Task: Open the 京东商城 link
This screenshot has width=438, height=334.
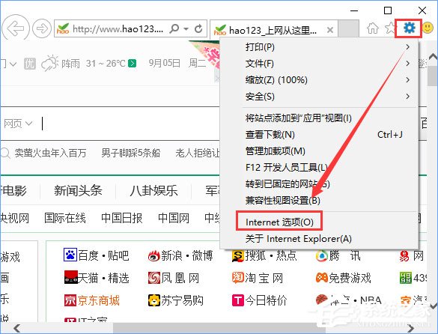Action: tap(99, 300)
